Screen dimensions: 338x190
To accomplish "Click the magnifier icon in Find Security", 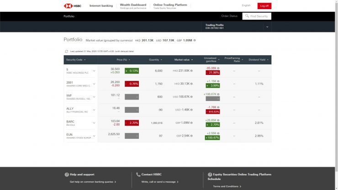I will point(247,16).
